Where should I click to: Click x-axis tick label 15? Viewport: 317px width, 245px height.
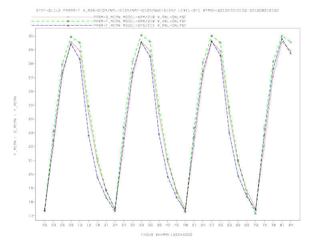tap(88, 225)
